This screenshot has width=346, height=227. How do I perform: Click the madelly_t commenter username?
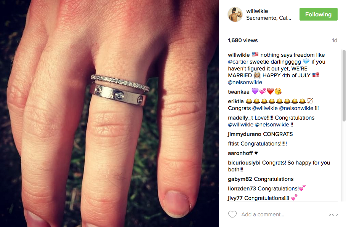240,118
